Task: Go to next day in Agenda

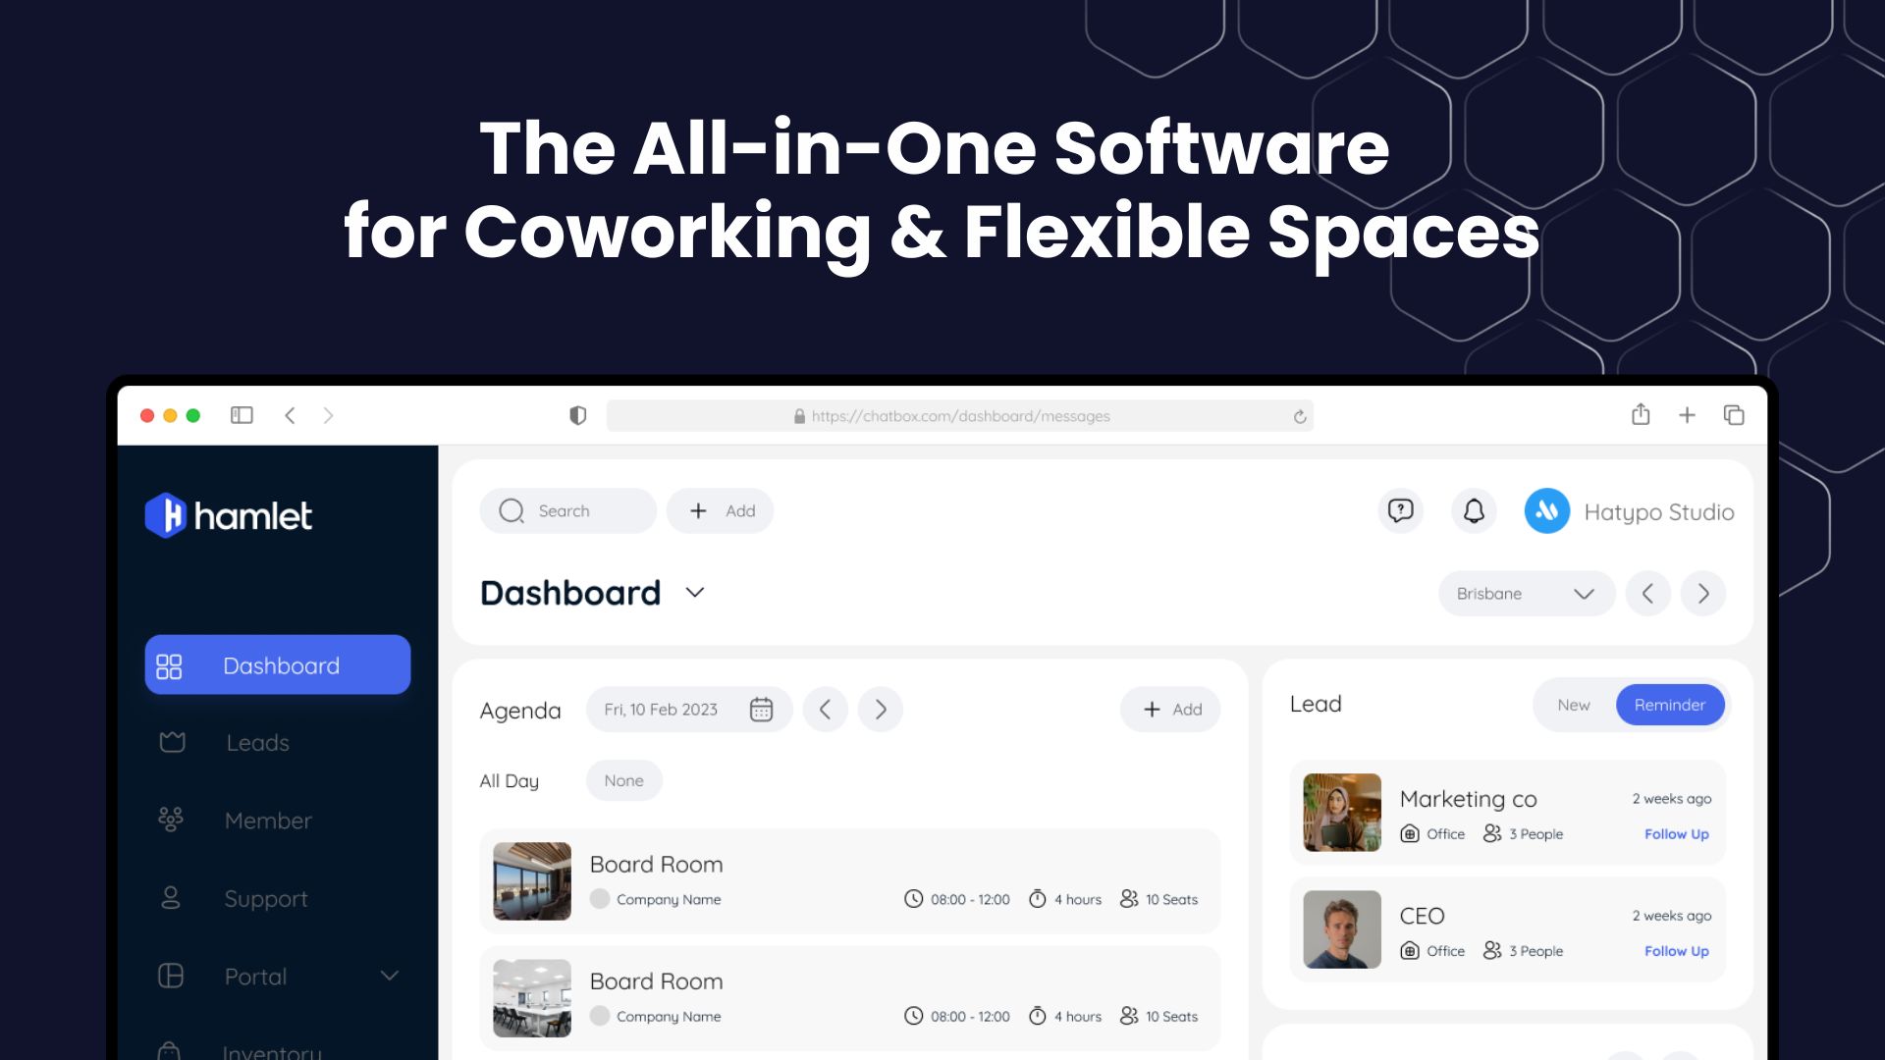Action: click(x=881, y=710)
